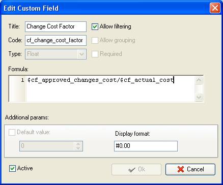Image resolution: width=223 pixels, height=185 pixels.
Task: Click the Ok button
Action: [x=136, y=169]
